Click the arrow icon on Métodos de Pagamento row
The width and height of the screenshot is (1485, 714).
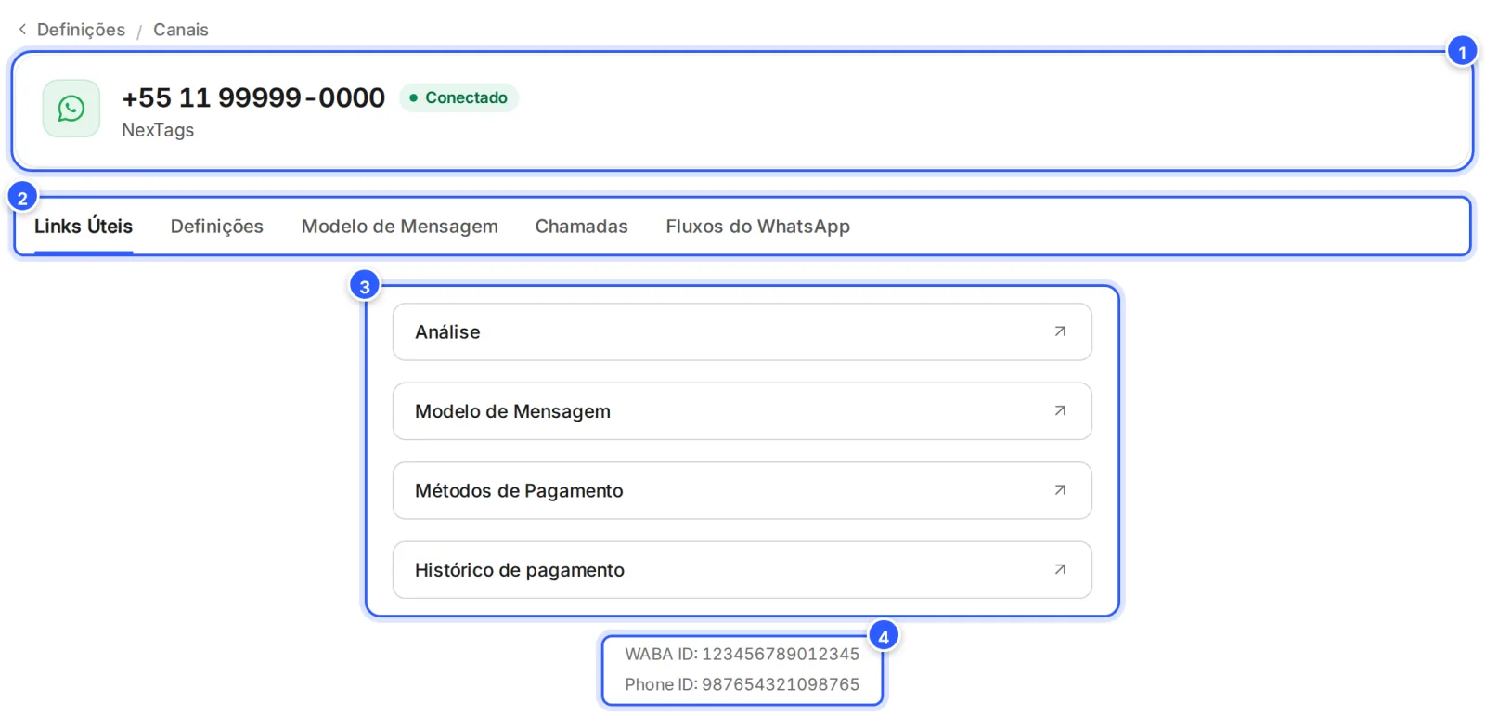[1060, 490]
